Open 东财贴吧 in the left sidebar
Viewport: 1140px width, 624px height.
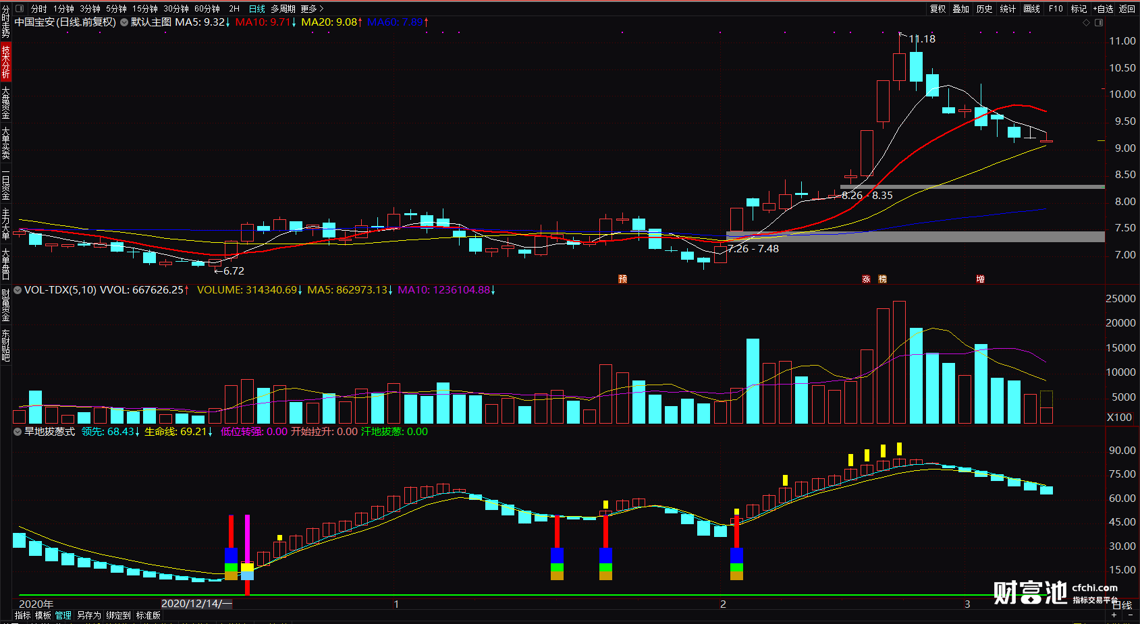5,345
